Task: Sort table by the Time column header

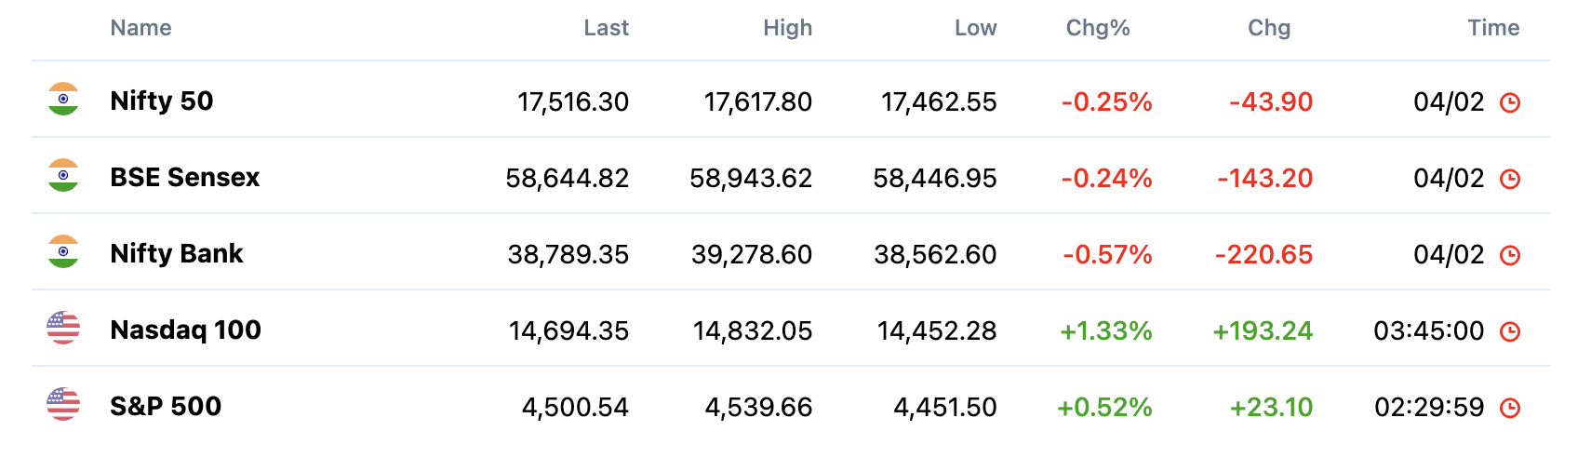Action: tap(1494, 28)
